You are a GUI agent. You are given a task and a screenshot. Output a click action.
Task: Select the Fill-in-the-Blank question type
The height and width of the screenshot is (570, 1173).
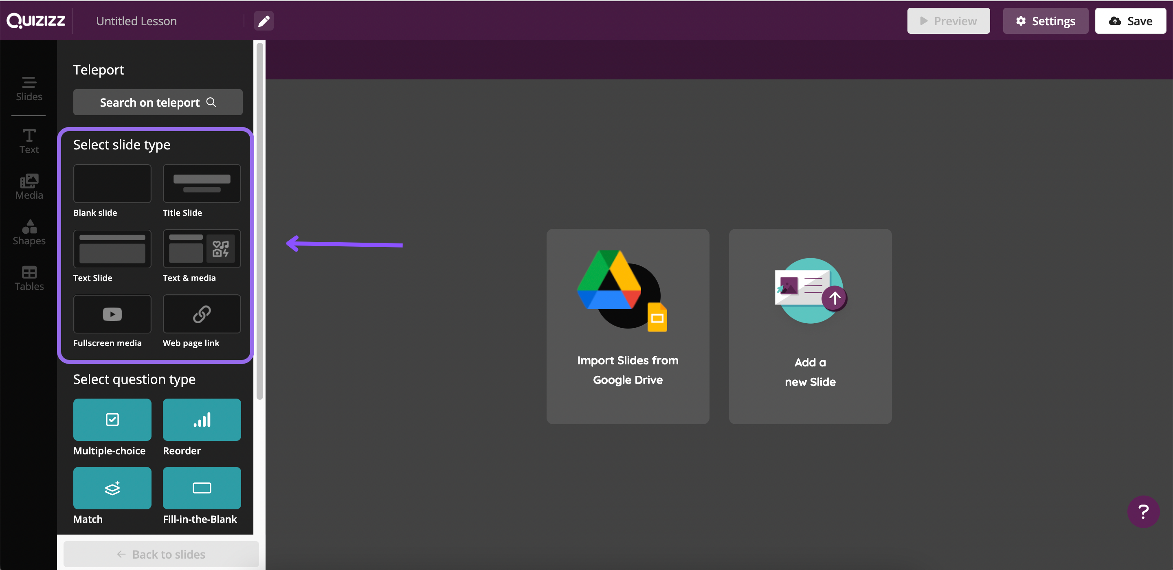click(201, 488)
